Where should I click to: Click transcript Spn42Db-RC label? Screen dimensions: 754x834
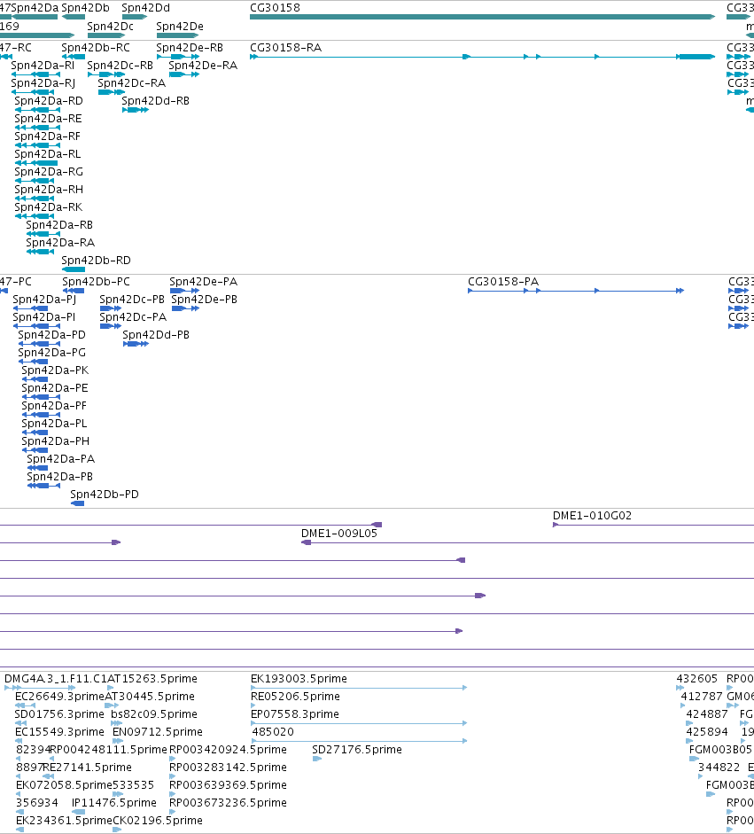coord(96,47)
